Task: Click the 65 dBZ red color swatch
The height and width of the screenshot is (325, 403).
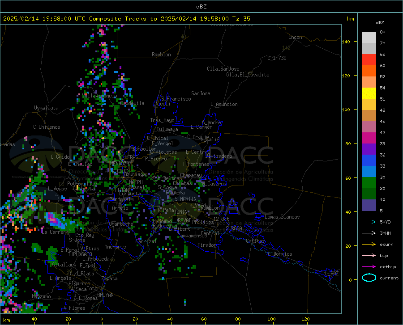Action: pos(369,60)
